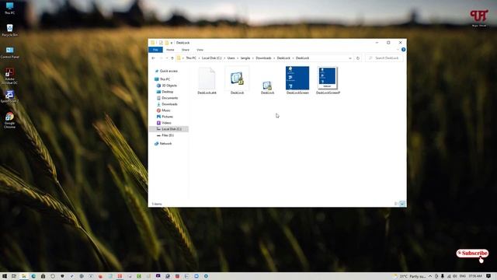Screen dimensions: 497x280
Task: Open Videos in navigation pane
Action: [164, 123]
